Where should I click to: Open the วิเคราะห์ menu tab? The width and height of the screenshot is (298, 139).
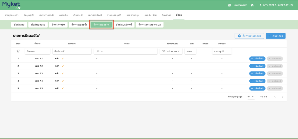tap(166, 15)
